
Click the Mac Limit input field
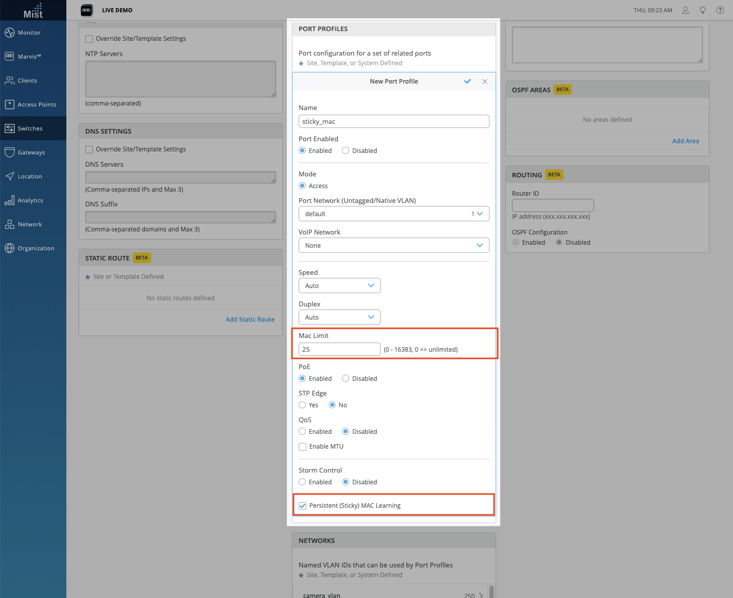coord(339,349)
